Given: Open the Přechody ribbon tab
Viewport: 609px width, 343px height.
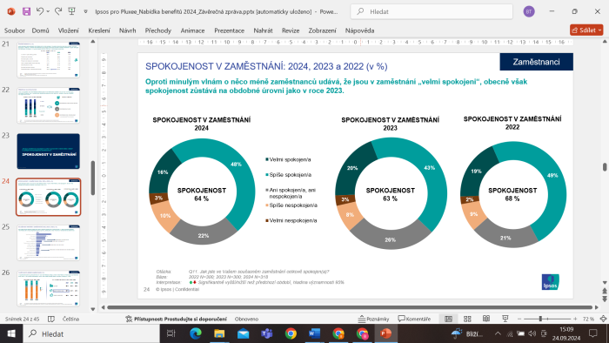Looking at the screenshot, I should pos(158,30).
